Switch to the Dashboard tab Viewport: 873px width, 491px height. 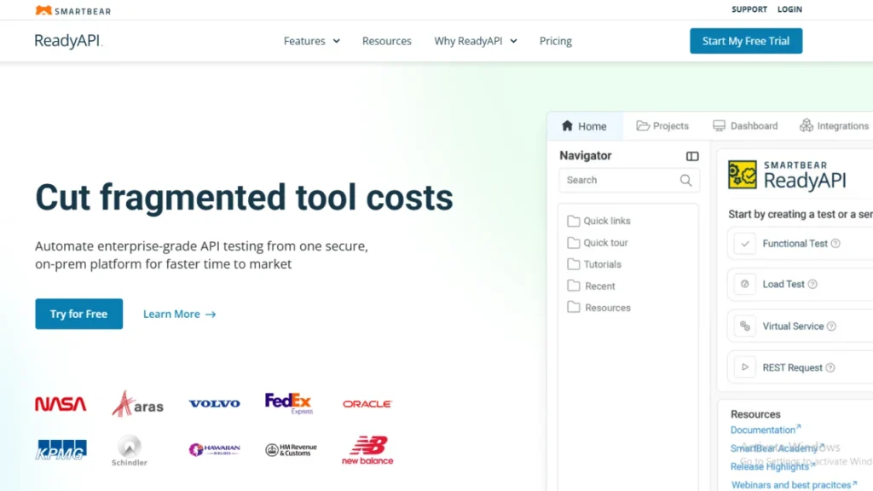pos(745,125)
